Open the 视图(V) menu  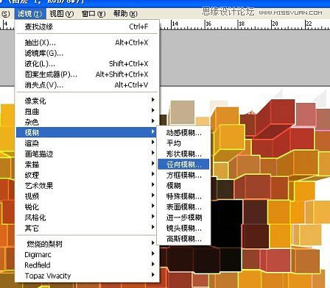tap(62, 14)
